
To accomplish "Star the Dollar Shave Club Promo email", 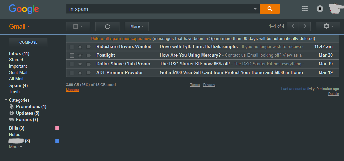I will (x=80, y=64).
